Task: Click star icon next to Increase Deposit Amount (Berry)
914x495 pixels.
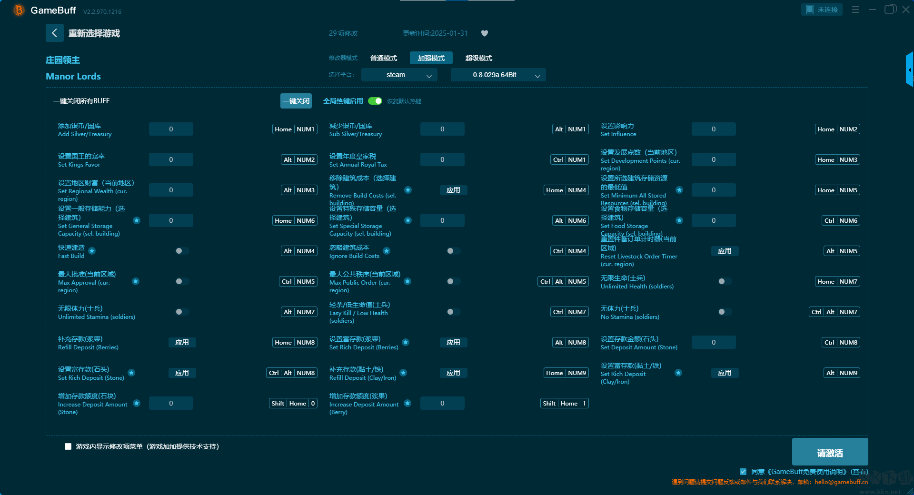Action: tap(407, 403)
